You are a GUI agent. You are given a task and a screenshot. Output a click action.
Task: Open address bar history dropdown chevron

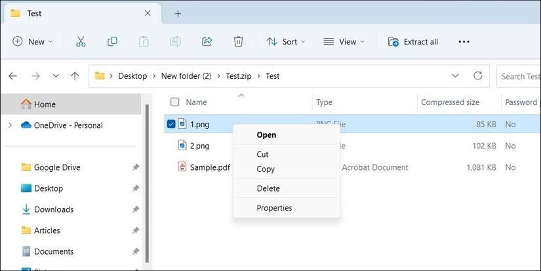point(456,75)
